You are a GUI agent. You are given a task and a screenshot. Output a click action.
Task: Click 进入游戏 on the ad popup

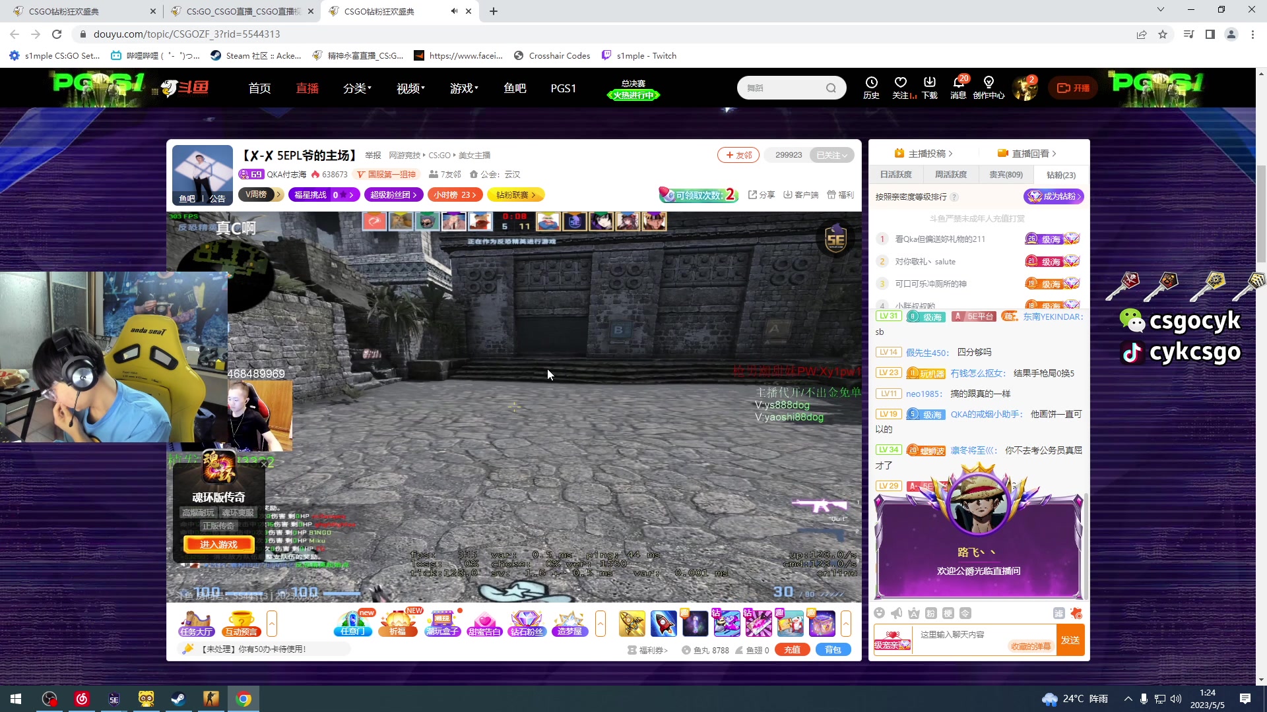pyautogui.click(x=218, y=545)
